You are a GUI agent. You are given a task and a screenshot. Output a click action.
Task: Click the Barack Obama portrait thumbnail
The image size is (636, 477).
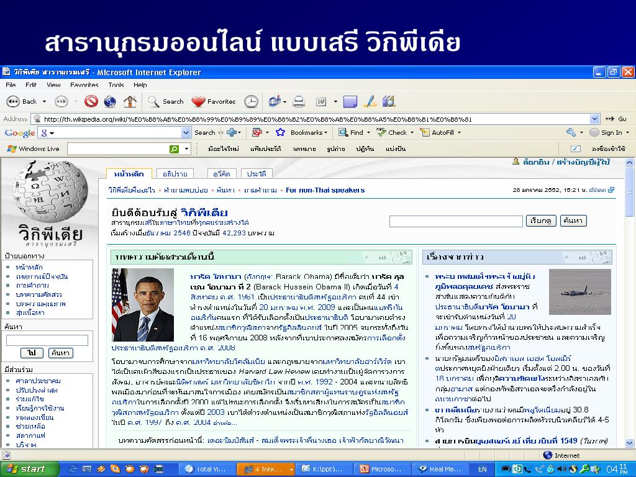point(143,304)
